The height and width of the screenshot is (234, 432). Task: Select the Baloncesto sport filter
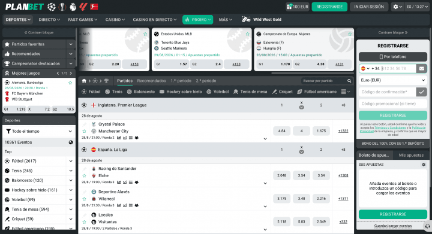[141, 92]
